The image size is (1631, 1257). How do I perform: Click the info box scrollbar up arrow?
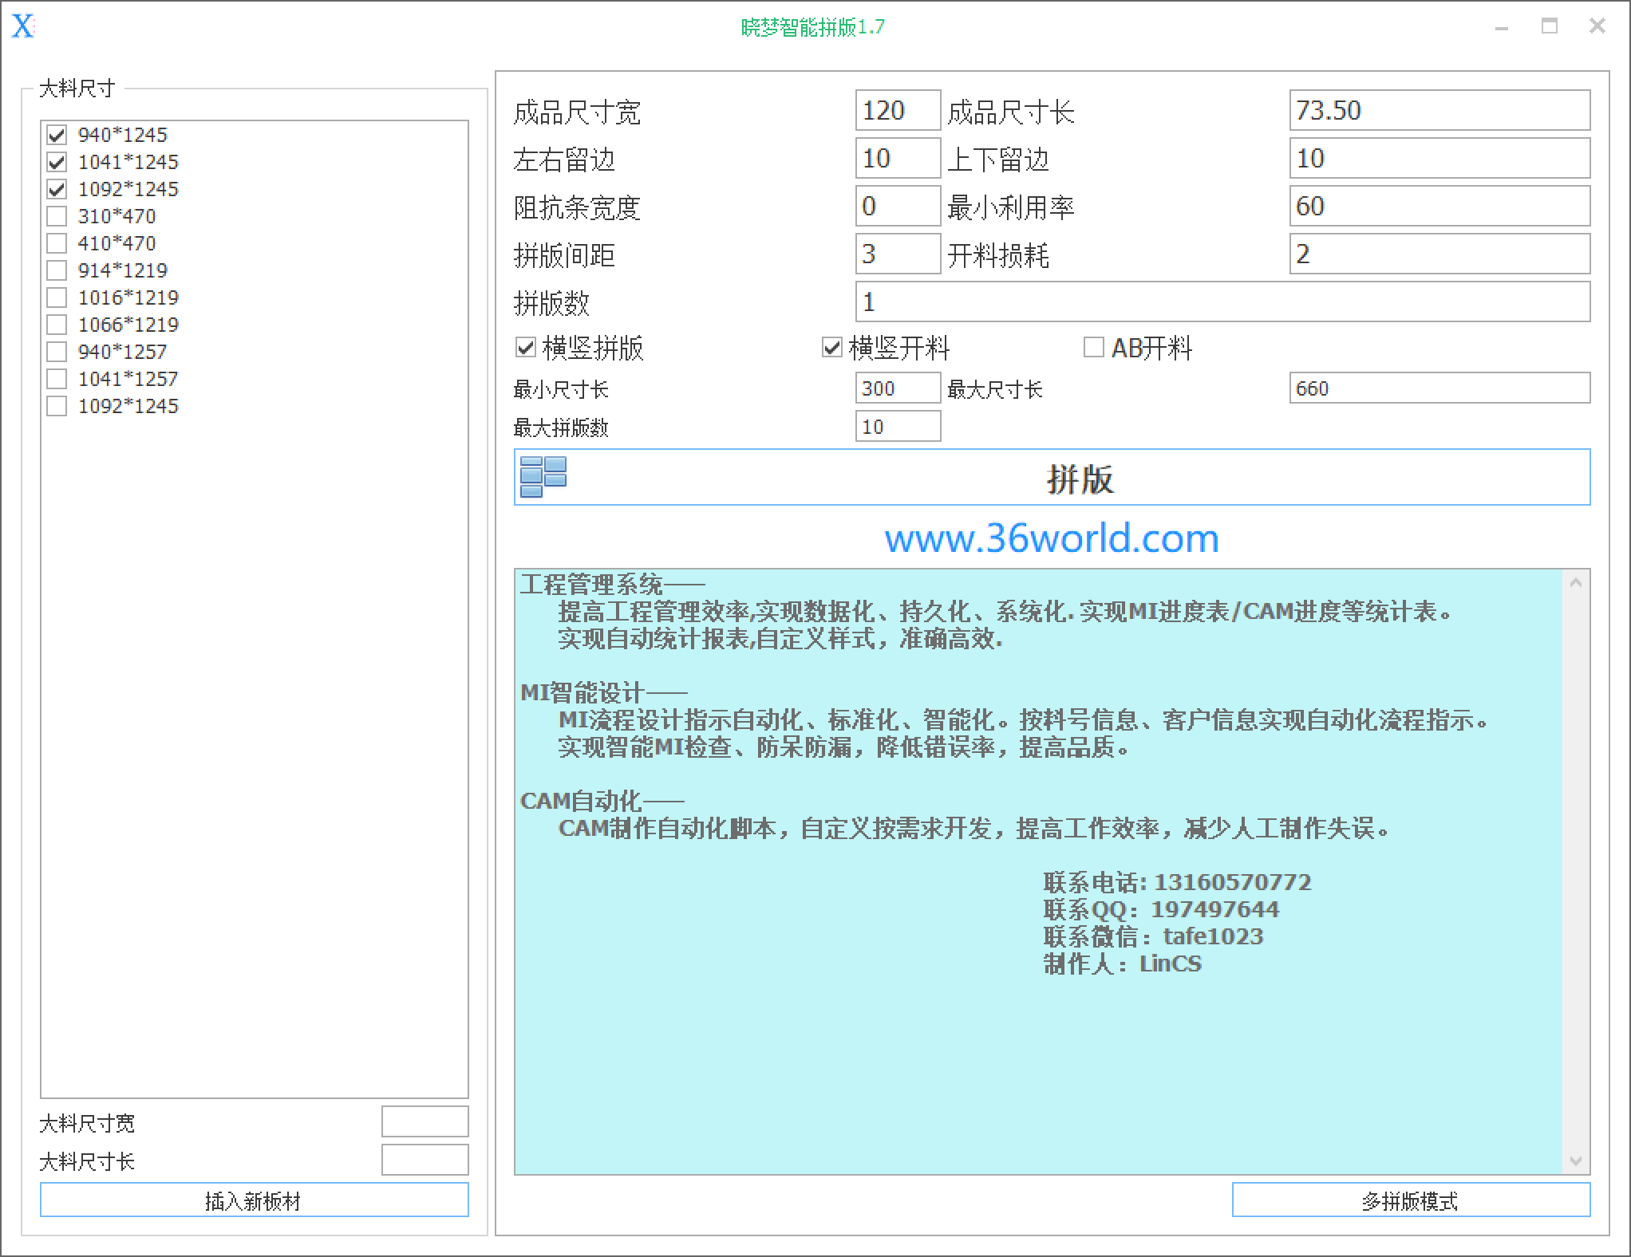pos(1576,583)
